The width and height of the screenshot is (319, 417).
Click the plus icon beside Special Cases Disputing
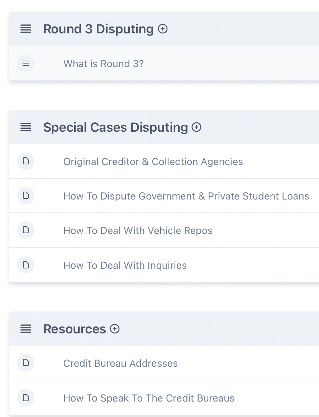point(196,127)
